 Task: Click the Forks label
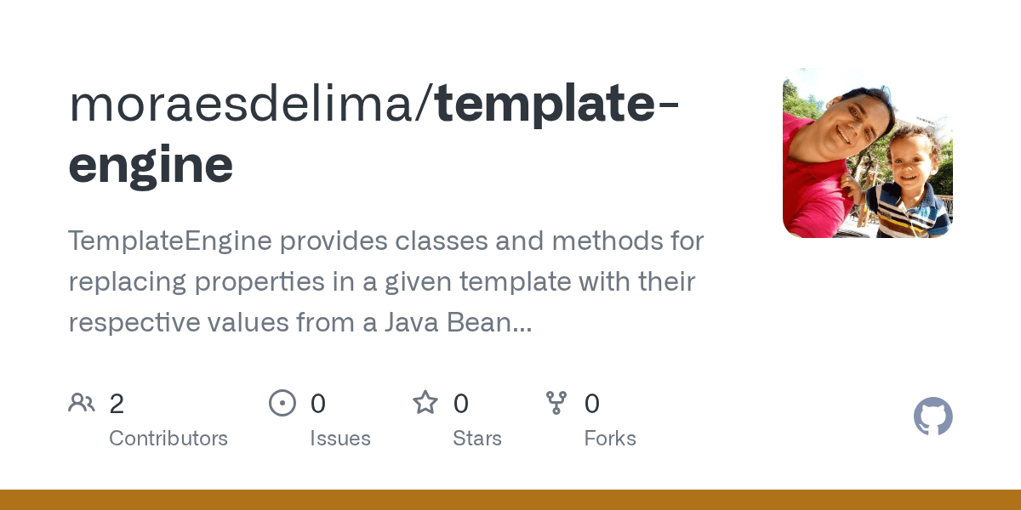point(610,439)
